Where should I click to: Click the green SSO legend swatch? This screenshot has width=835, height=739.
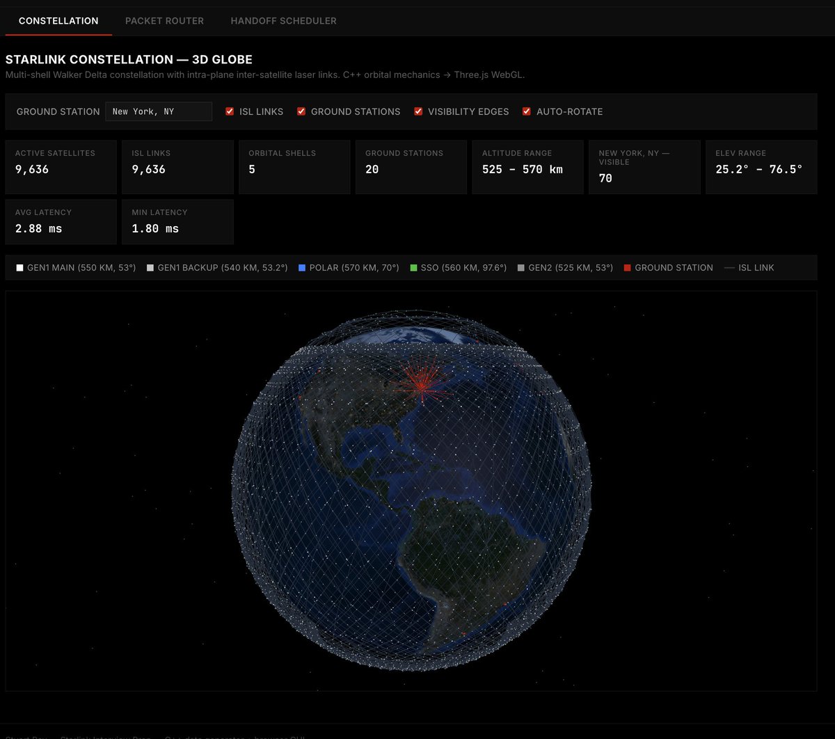point(414,267)
